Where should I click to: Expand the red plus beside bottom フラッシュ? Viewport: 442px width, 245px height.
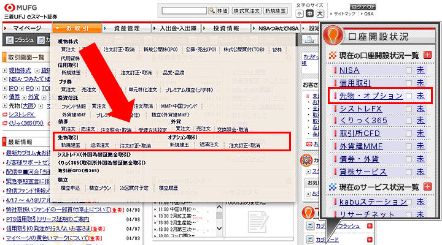pyautogui.click(x=370, y=225)
